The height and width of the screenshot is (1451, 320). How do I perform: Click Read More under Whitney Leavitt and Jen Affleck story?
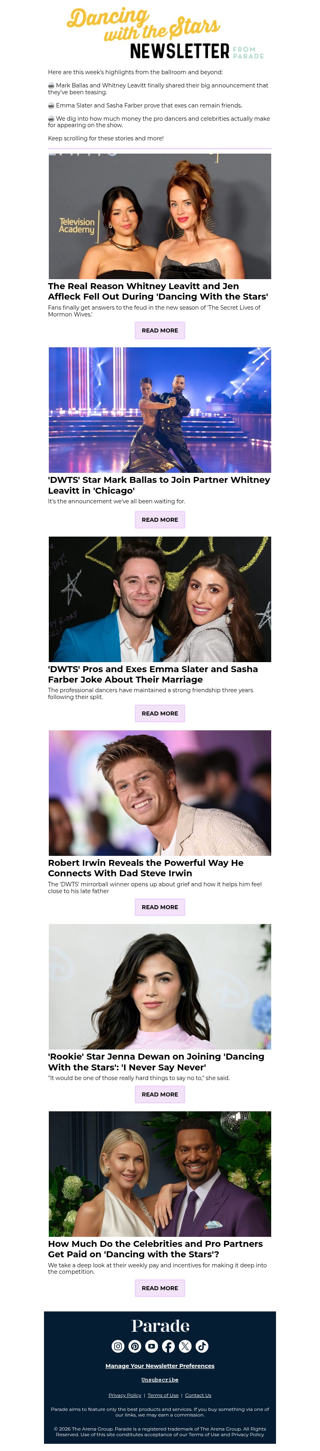[x=160, y=330]
